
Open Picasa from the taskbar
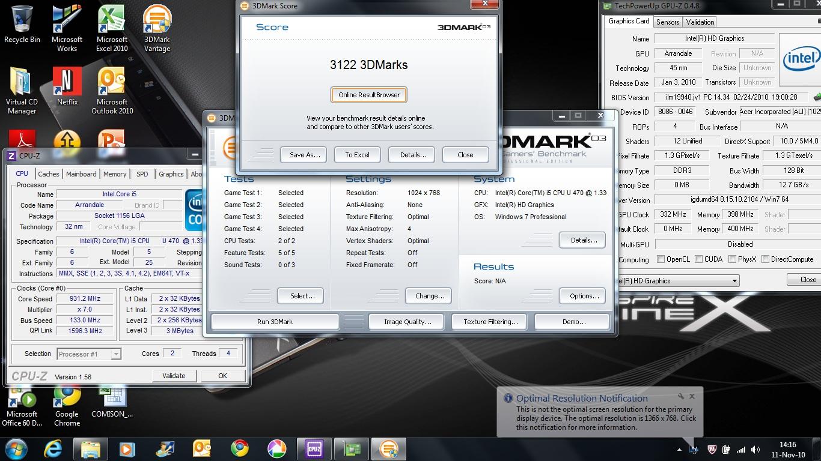coord(276,448)
